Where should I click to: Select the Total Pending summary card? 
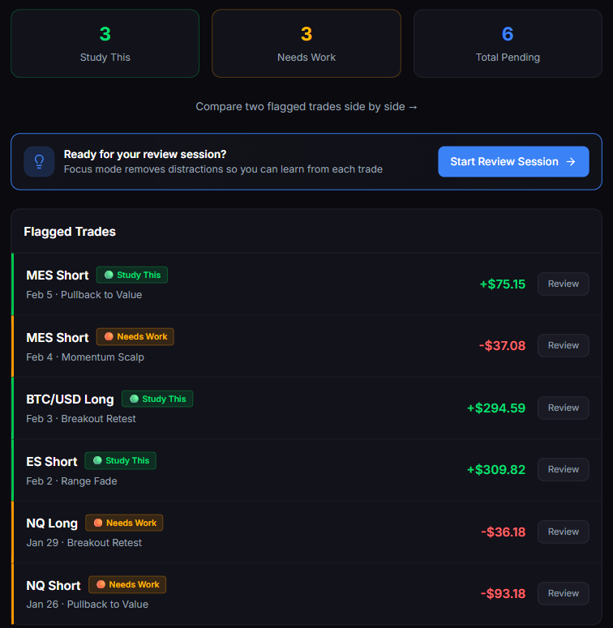pyautogui.click(x=508, y=44)
